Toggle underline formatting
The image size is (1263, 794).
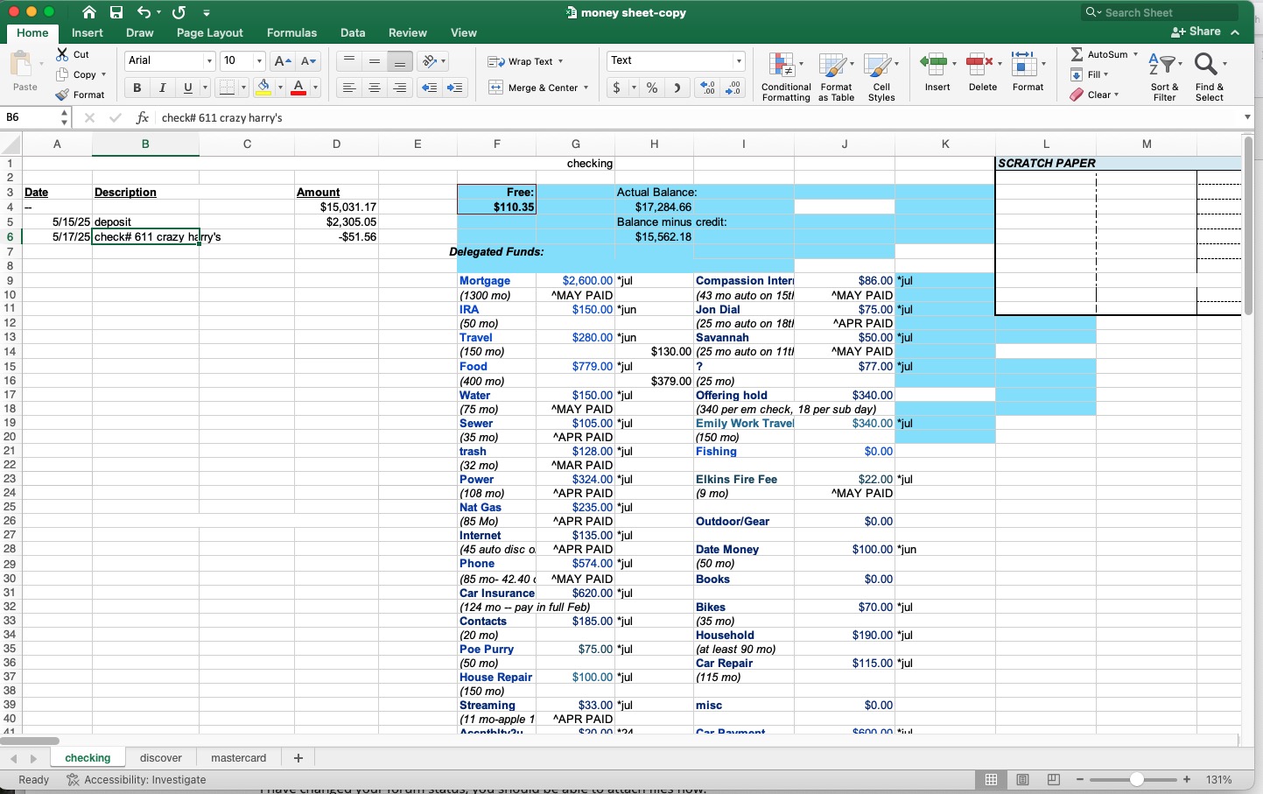pyautogui.click(x=187, y=88)
